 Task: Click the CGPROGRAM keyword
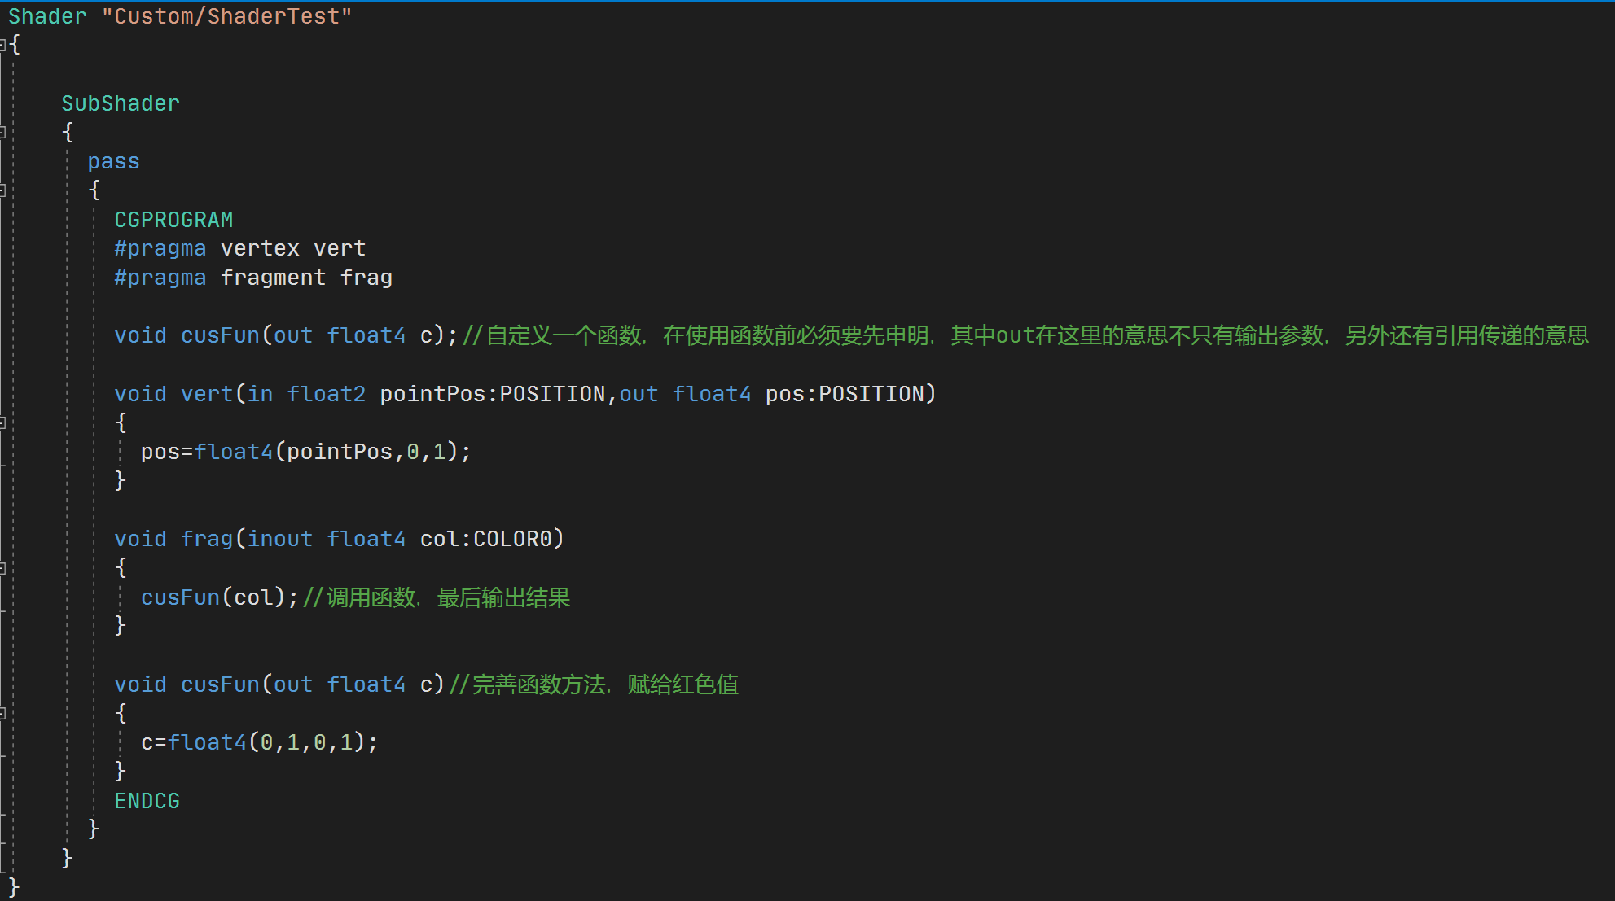pos(173,220)
